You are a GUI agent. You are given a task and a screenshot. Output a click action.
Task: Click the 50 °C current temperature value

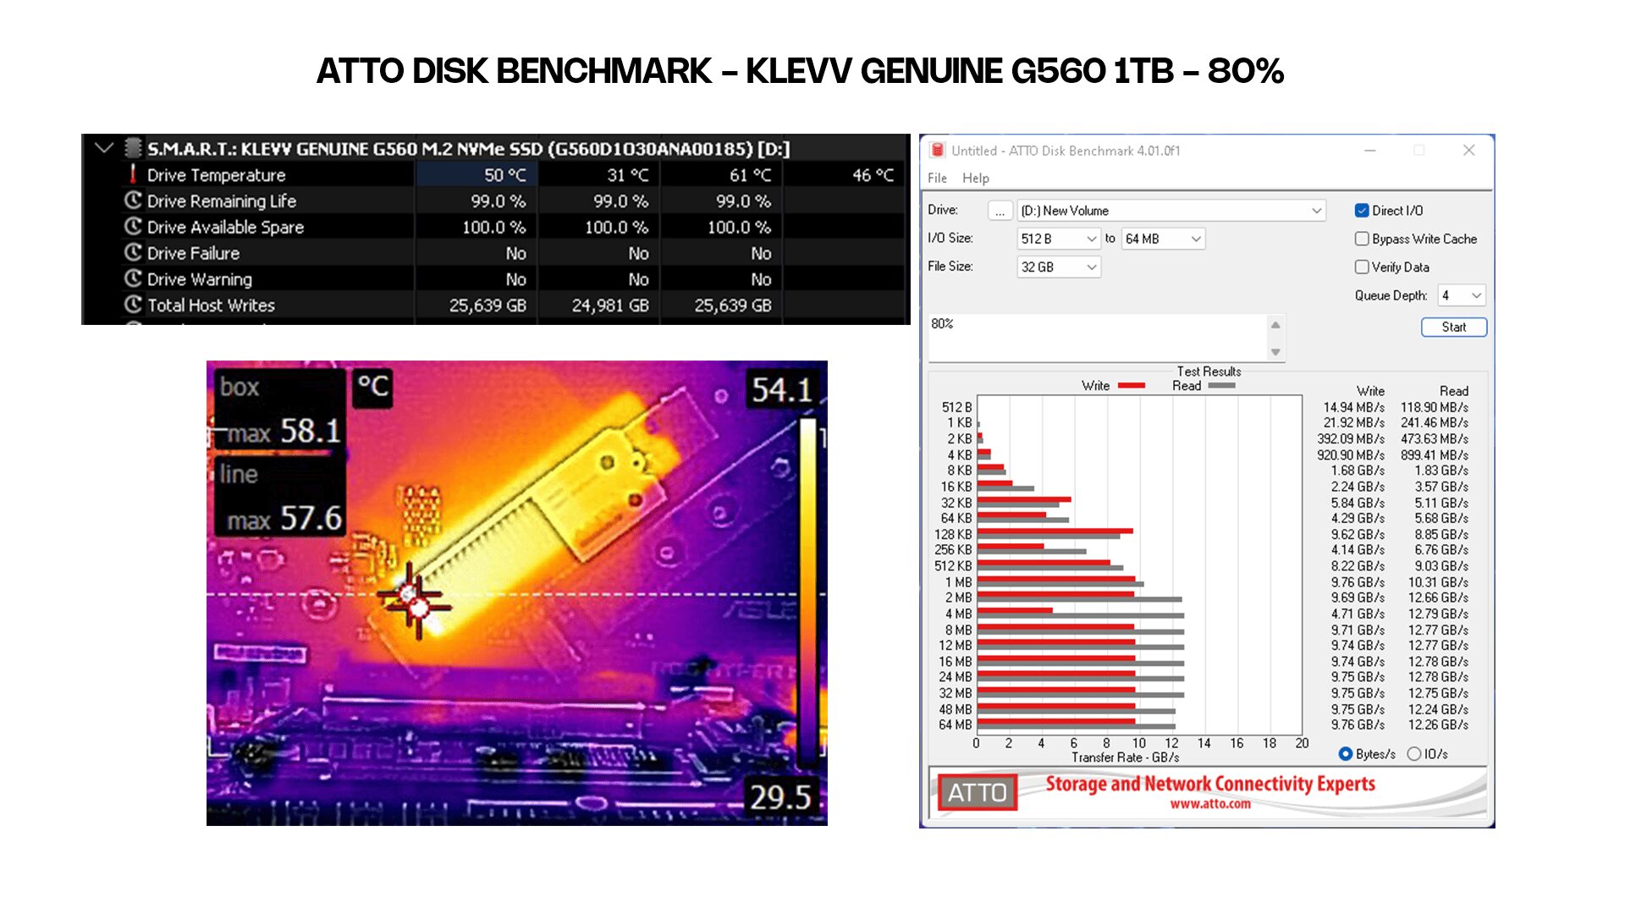504,174
